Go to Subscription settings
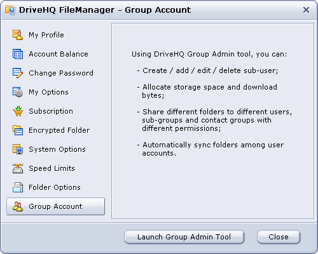318x254 pixels. [51, 111]
